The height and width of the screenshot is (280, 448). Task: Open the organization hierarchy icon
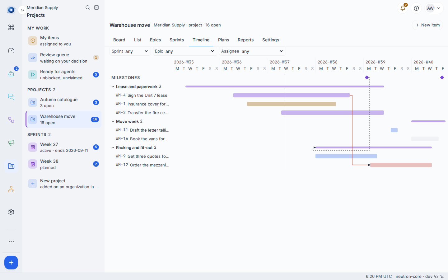click(x=11, y=189)
